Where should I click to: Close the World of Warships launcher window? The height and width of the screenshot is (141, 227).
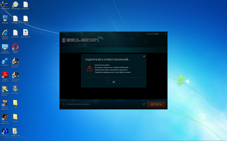coord(166,34)
